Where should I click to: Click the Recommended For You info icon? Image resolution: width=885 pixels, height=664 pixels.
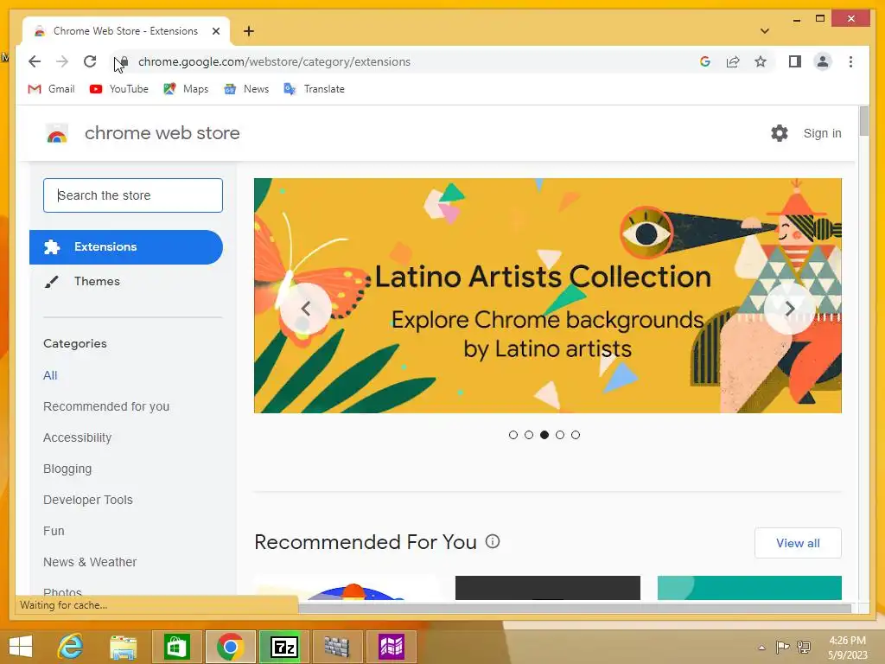coord(493,541)
